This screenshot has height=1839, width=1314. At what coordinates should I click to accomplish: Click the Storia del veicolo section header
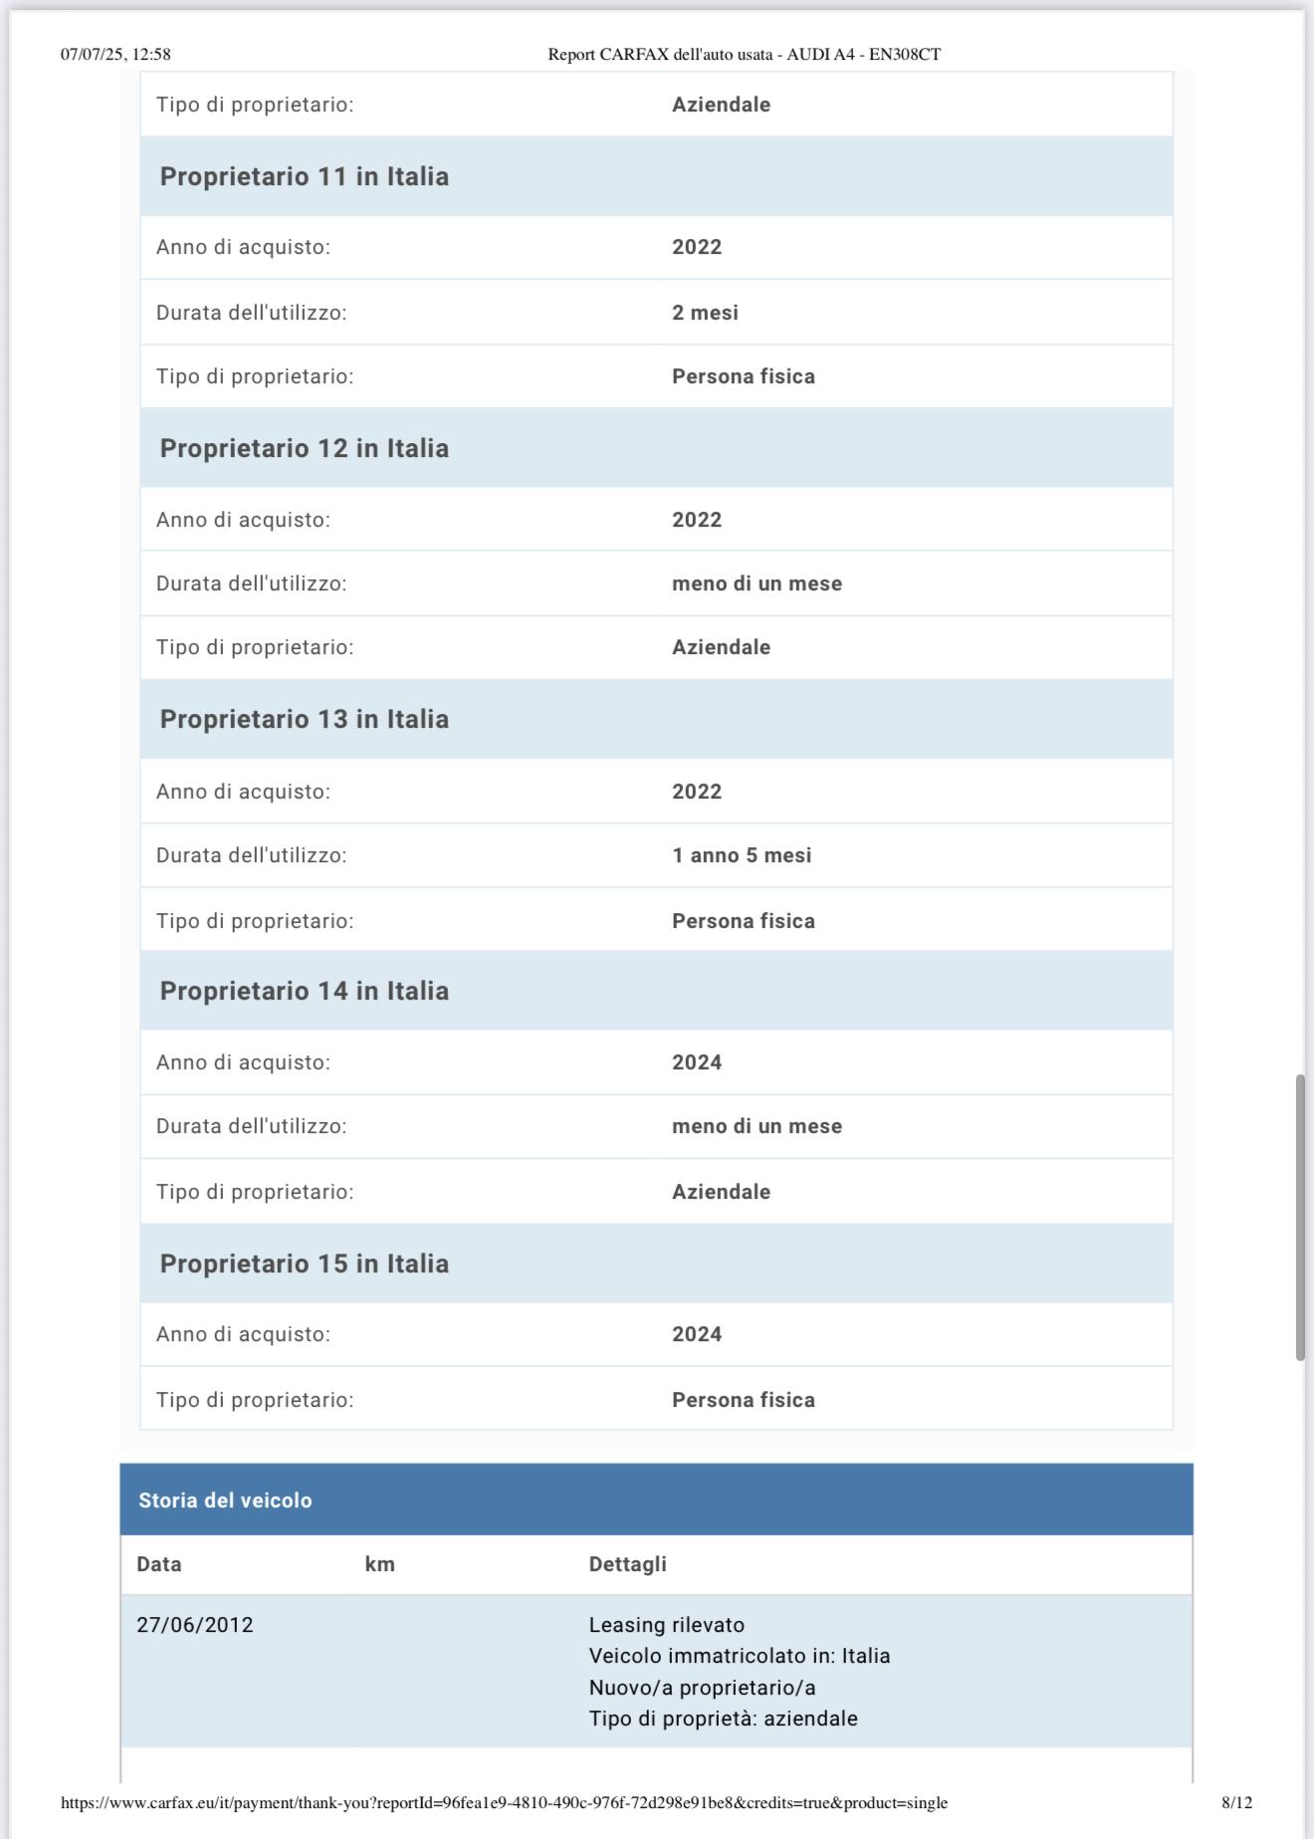pos(225,1500)
